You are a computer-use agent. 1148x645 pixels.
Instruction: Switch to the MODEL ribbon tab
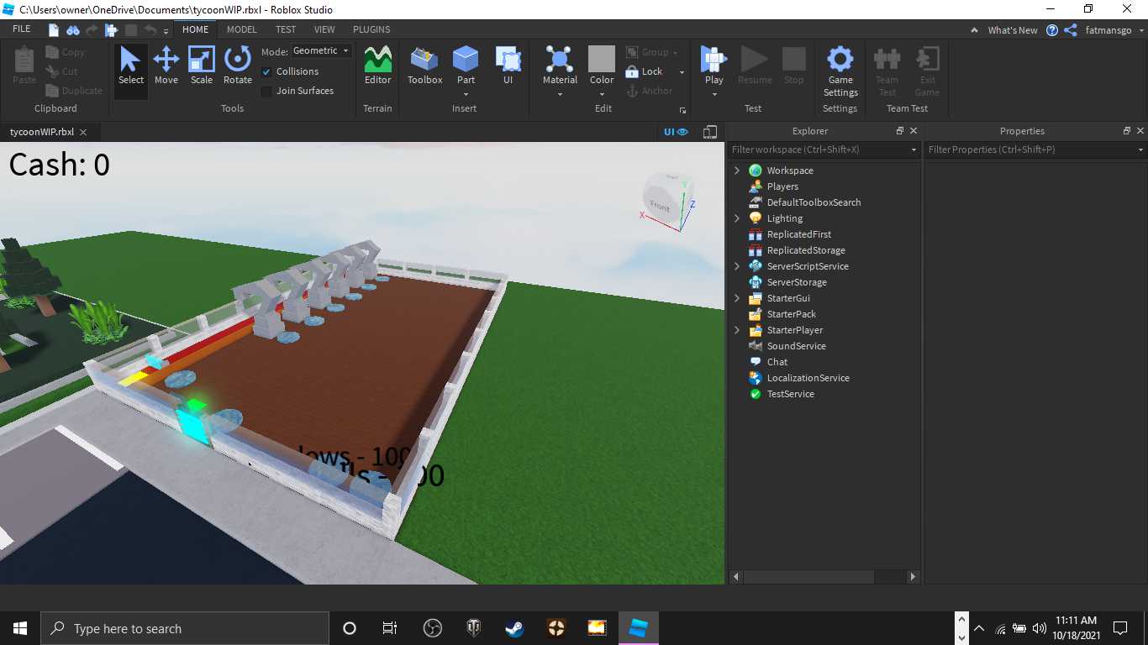coord(242,29)
